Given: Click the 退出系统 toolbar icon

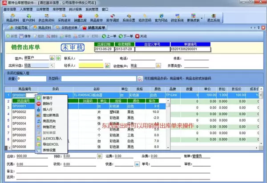Looking at the screenshot, I should [x=214, y=17].
